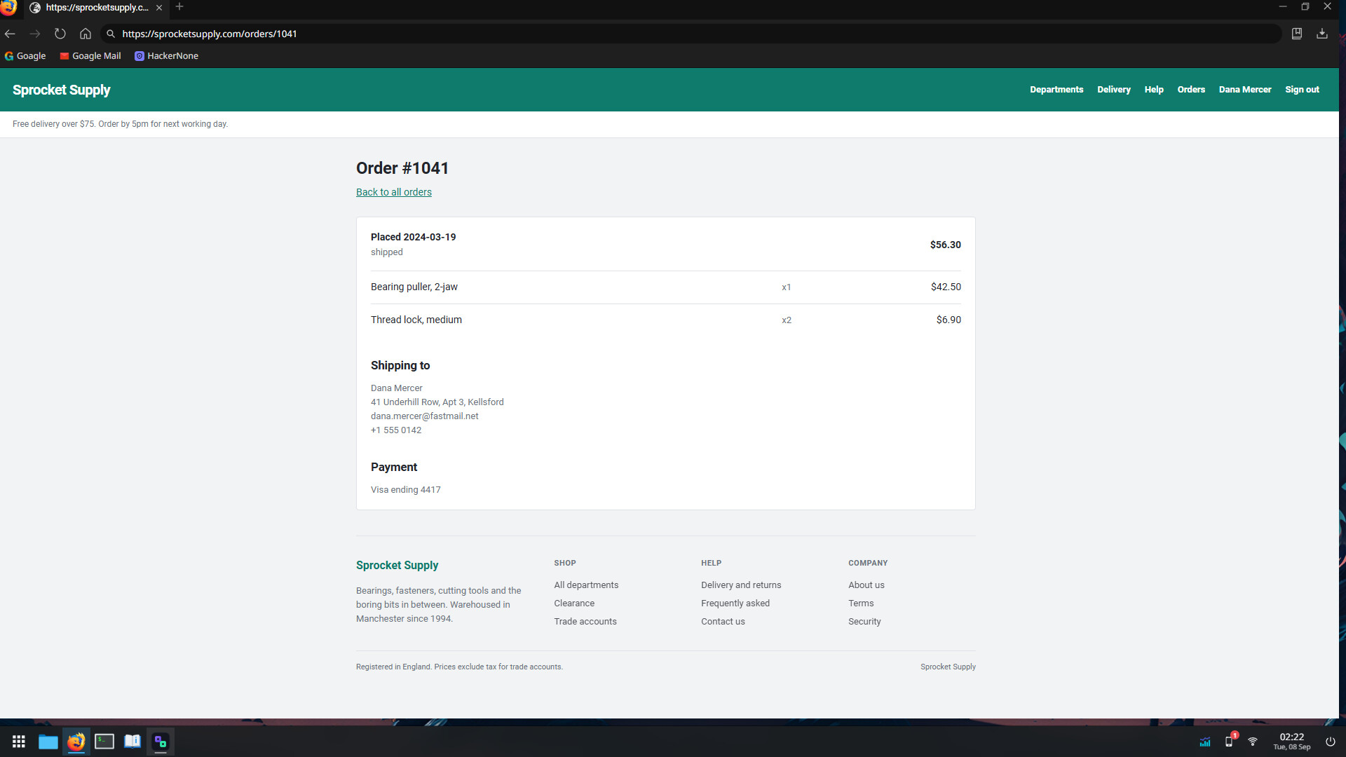Screen dimensions: 1346x757
Task: Click the footer Sprocket Supply brand name
Action: (397, 565)
